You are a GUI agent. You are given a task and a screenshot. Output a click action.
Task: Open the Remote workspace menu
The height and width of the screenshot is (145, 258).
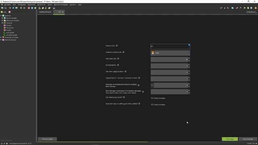point(61,5)
